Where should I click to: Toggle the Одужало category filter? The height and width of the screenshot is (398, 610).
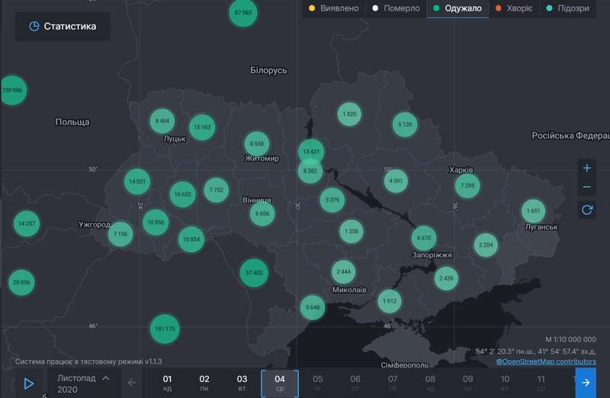(457, 9)
